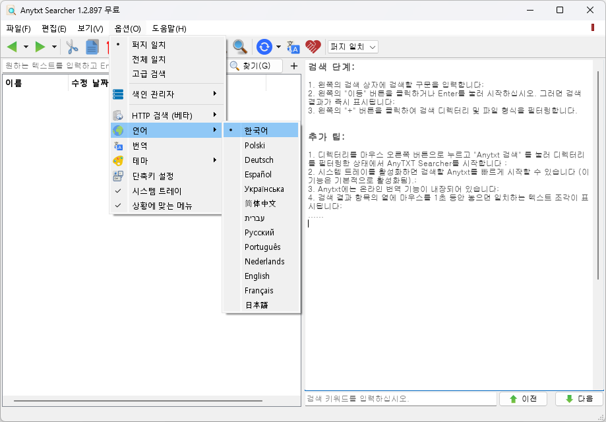Image resolution: width=606 pixels, height=422 pixels.
Task: Click the HTTP 검색 server icon
Action: coord(118,115)
